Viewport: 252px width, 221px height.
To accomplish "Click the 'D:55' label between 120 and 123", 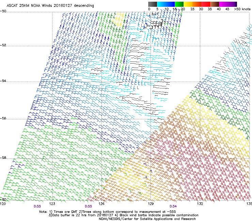I will tap(37, 206).
